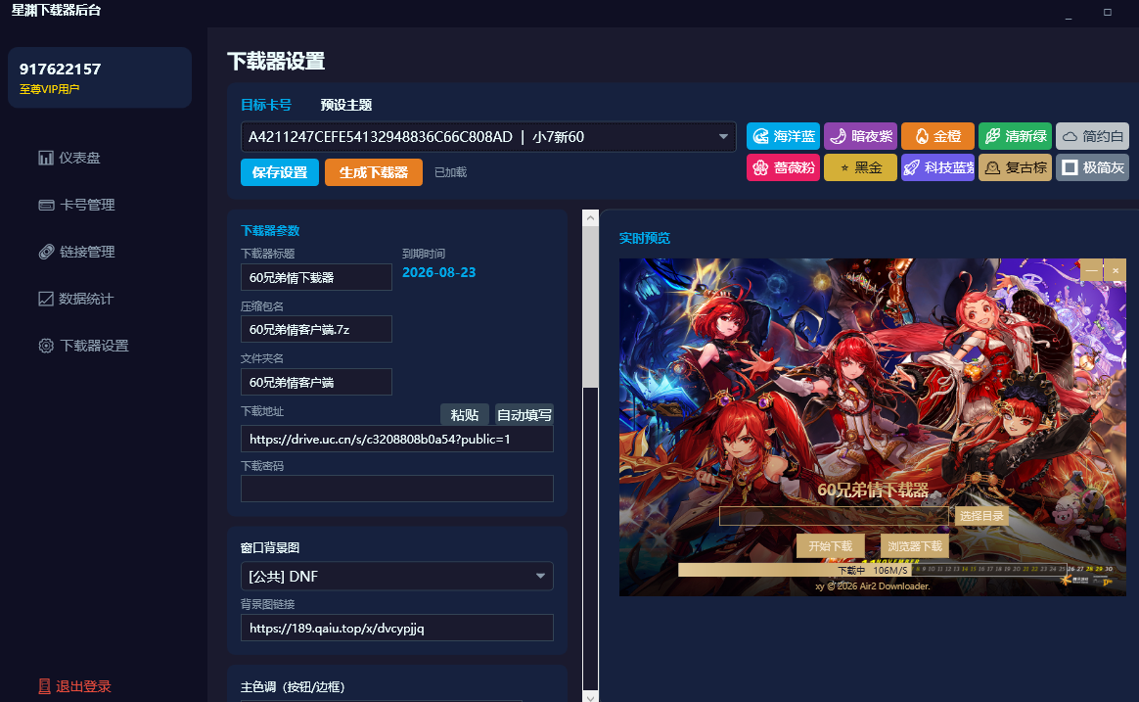Click the 背景图链接 URL field
The height and width of the screenshot is (702, 1139).
(x=396, y=628)
